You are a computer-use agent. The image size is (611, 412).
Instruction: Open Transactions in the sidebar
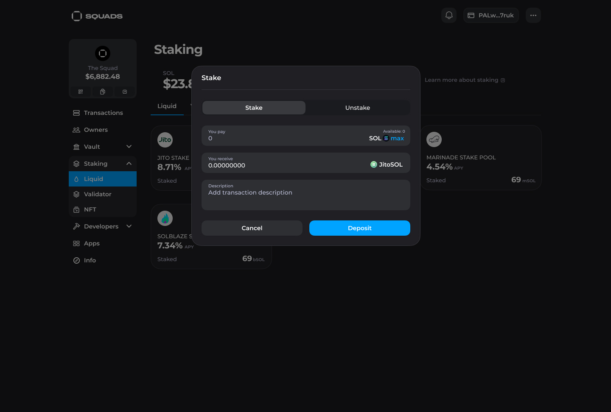(x=103, y=113)
